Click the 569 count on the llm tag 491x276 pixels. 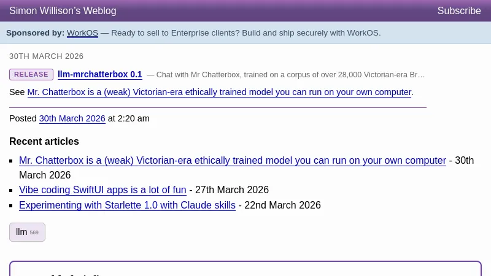coord(34,232)
